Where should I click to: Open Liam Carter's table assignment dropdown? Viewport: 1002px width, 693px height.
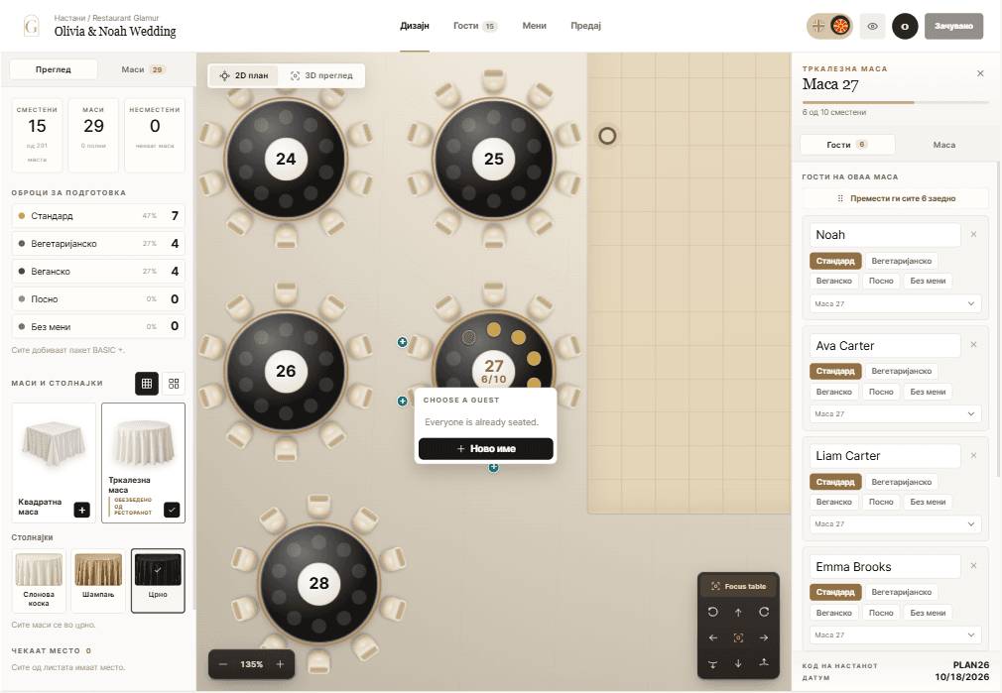895,524
